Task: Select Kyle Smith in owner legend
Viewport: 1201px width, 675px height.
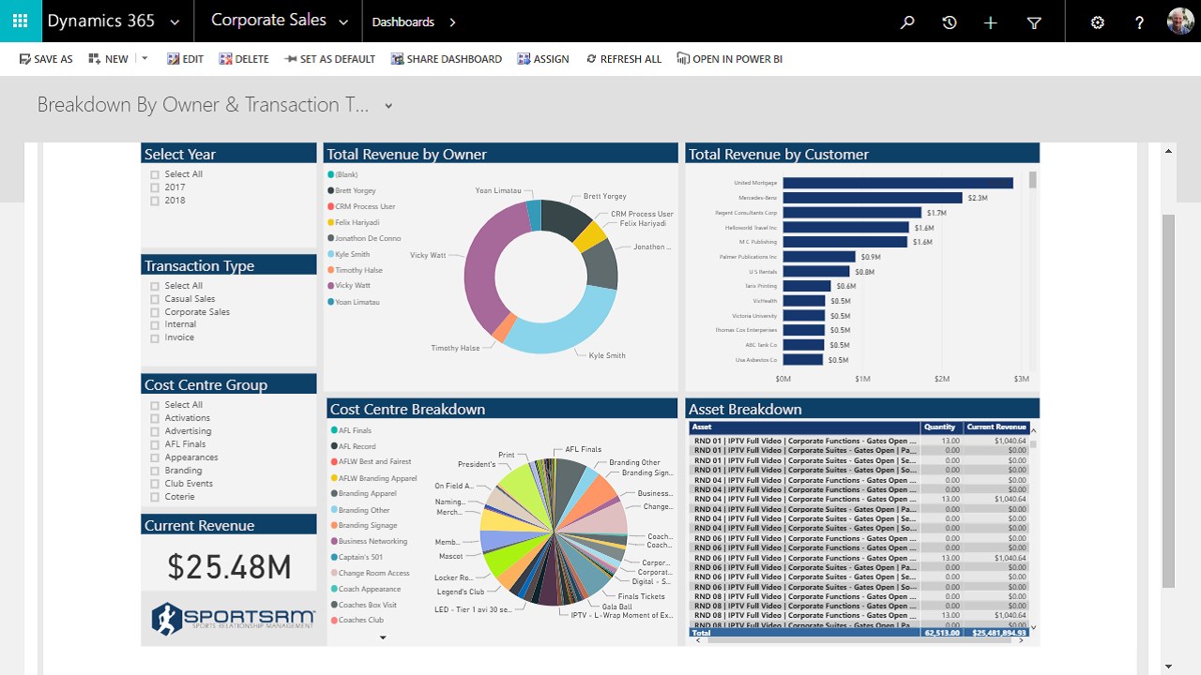Action: point(352,254)
